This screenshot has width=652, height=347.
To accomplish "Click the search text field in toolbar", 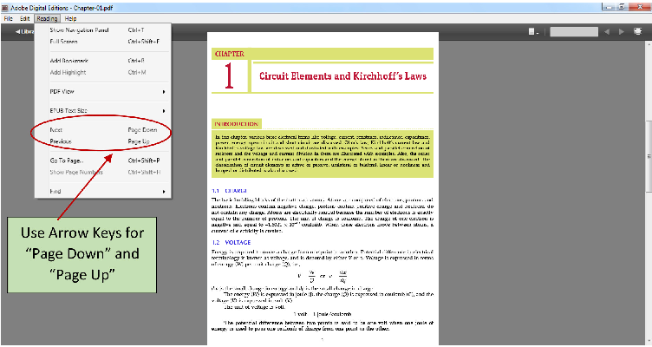I will pyautogui.click(x=574, y=31).
